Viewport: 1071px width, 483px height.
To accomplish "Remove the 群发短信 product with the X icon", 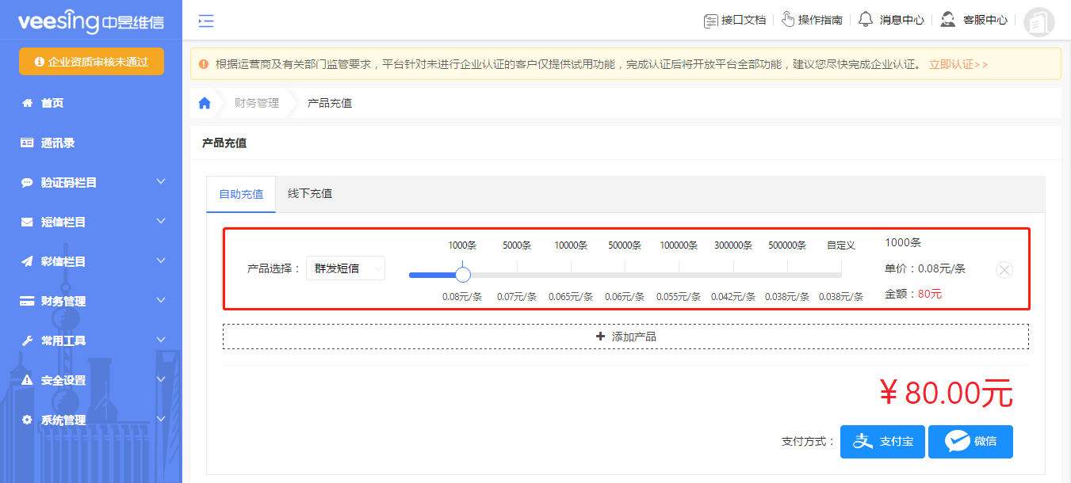I will point(1004,269).
